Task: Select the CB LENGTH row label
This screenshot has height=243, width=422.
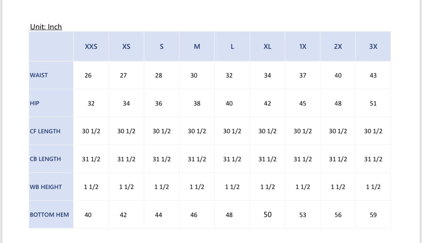Action: (x=45, y=159)
